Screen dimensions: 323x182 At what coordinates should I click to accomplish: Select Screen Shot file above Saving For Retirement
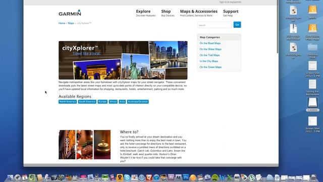(312, 69)
